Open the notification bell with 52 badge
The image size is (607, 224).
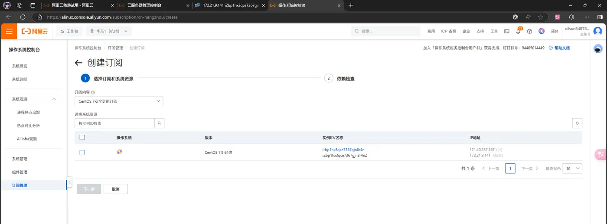[x=518, y=31]
